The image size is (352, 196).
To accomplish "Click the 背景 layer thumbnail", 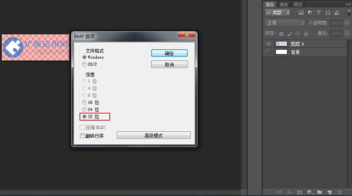I will pos(281,52).
